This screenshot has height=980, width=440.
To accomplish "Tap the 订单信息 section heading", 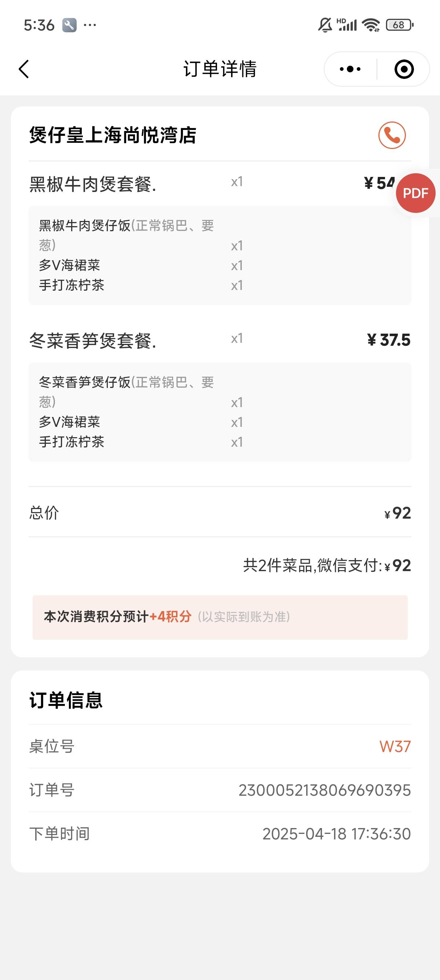I will click(x=66, y=700).
